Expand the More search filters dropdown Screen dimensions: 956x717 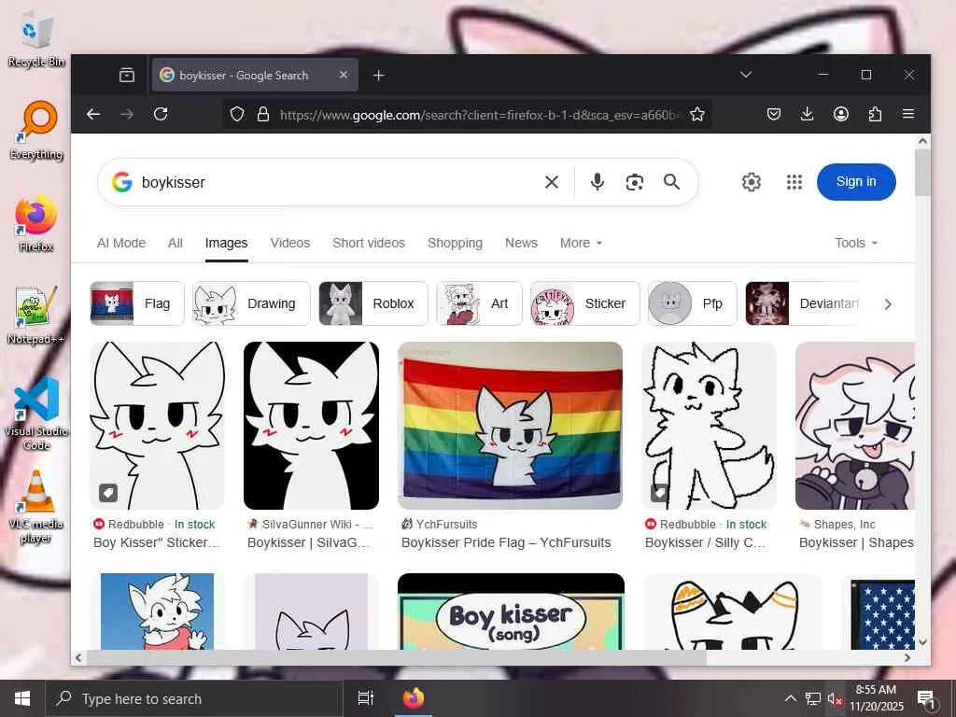(x=581, y=243)
